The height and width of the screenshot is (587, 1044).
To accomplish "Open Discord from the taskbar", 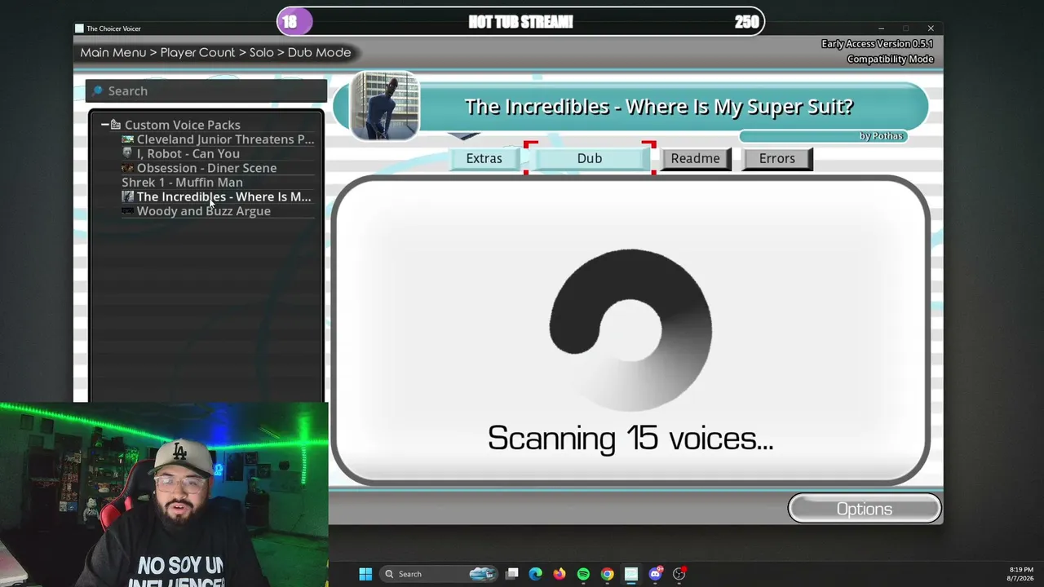I will [655, 574].
